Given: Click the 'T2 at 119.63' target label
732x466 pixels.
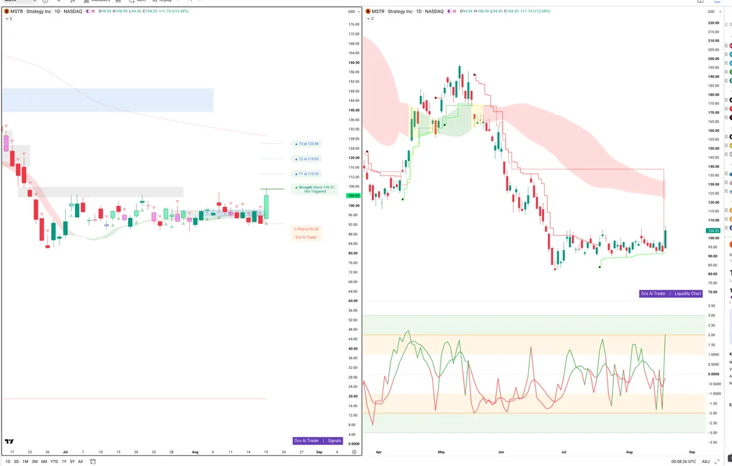Looking at the screenshot, I should (x=307, y=159).
